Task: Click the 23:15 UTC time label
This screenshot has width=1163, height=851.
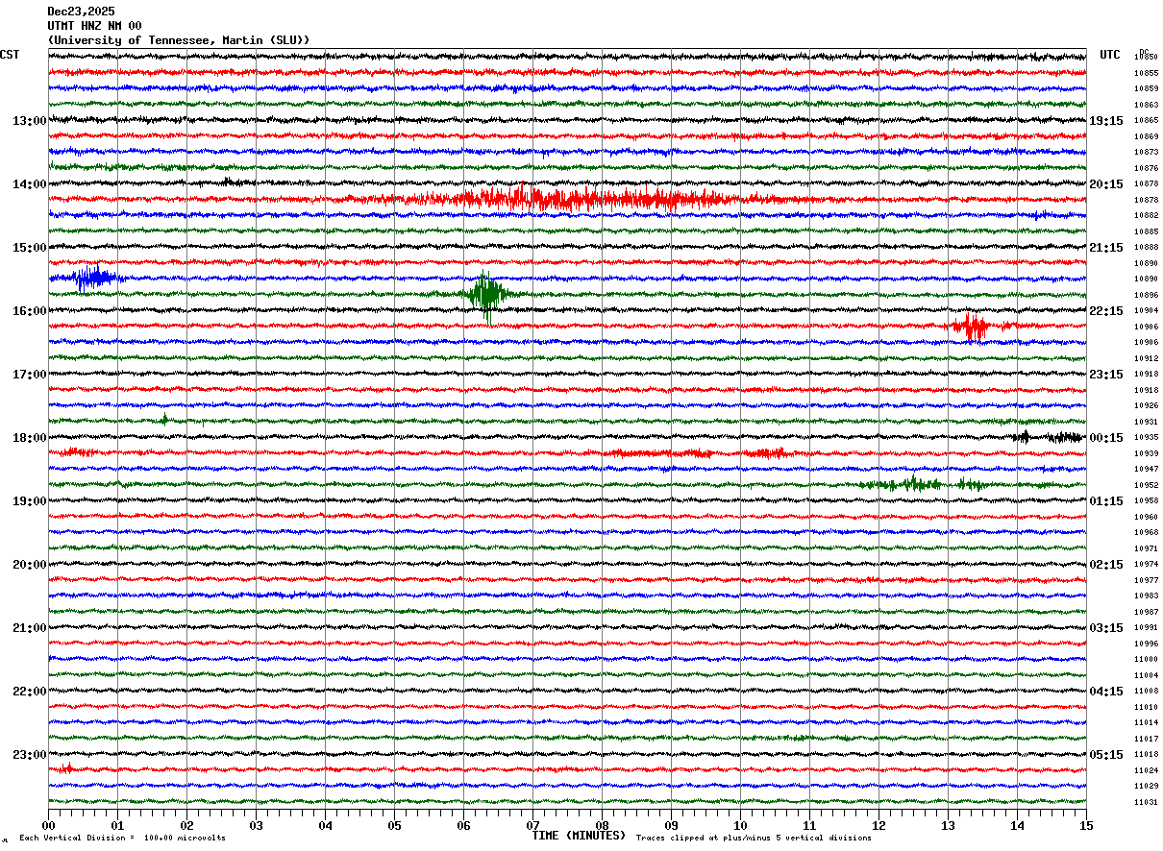Action: [1106, 375]
